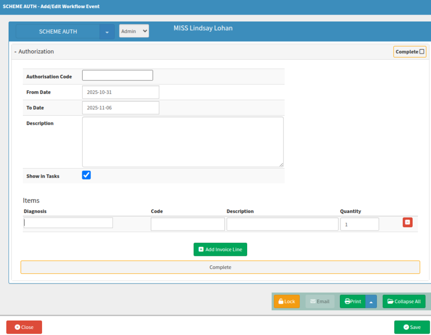Click the SCHEME AUTH button

point(58,32)
